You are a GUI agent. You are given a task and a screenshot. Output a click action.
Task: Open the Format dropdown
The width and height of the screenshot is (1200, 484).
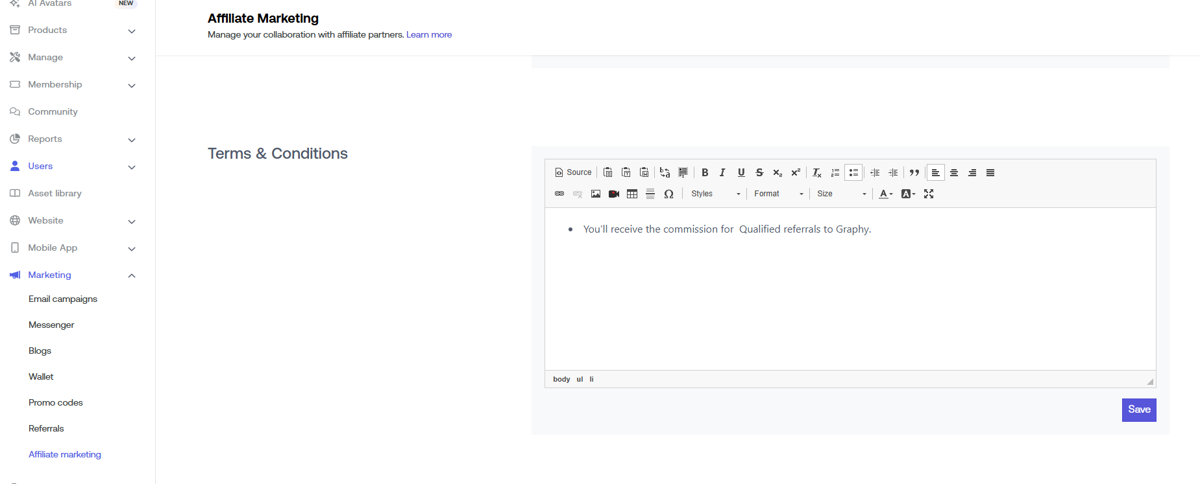click(x=778, y=194)
